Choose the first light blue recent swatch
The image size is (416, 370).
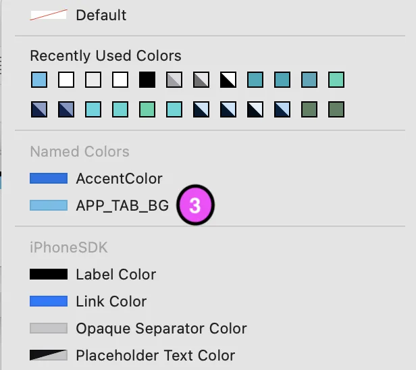tap(39, 80)
